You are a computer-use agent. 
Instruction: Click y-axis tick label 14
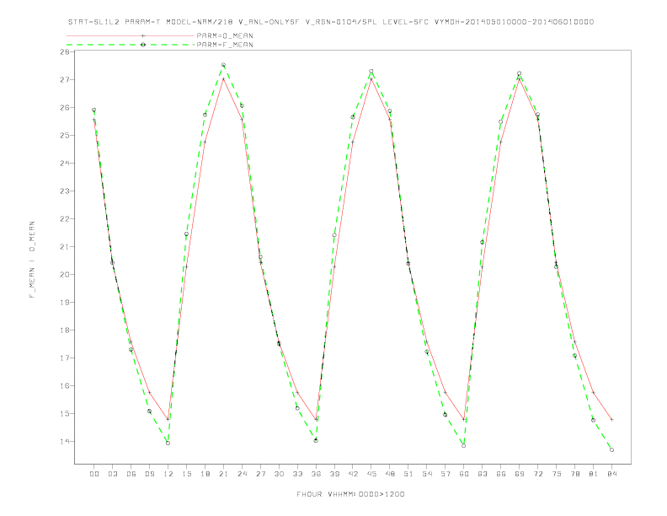tap(65, 442)
